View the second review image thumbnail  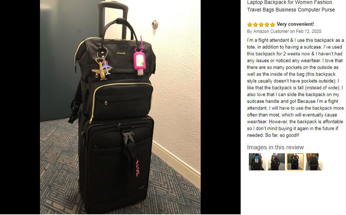(276, 162)
